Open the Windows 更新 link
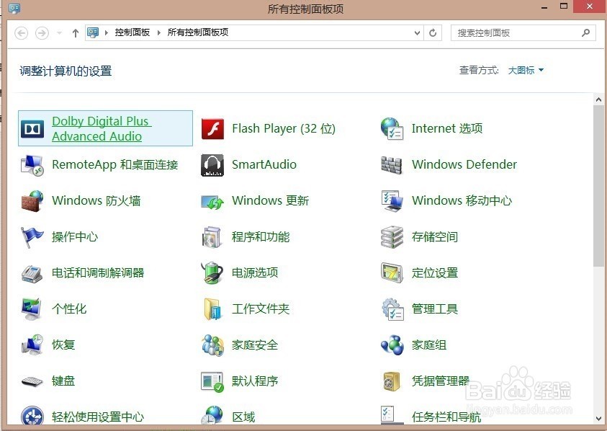The width and height of the screenshot is (607, 431). click(270, 201)
